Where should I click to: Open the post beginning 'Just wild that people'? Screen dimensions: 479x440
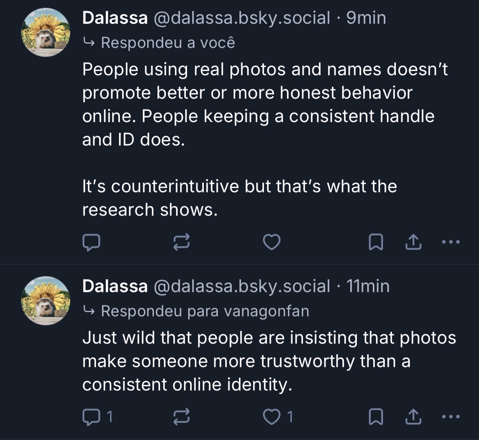pyautogui.click(x=269, y=361)
